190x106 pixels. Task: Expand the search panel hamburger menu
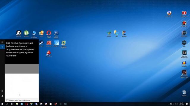(2, 42)
